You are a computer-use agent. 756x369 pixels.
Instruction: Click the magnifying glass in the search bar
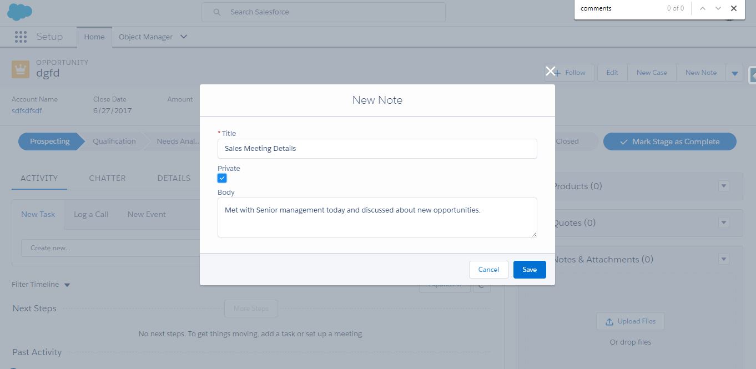click(x=216, y=12)
